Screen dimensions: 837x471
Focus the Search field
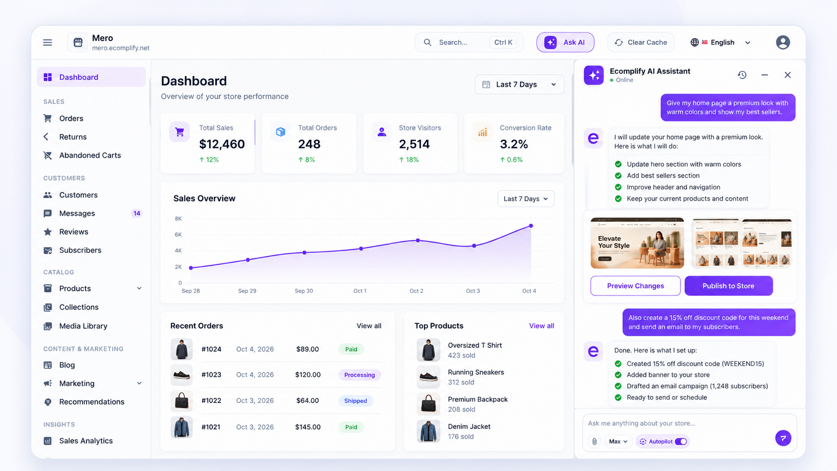[x=469, y=43]
